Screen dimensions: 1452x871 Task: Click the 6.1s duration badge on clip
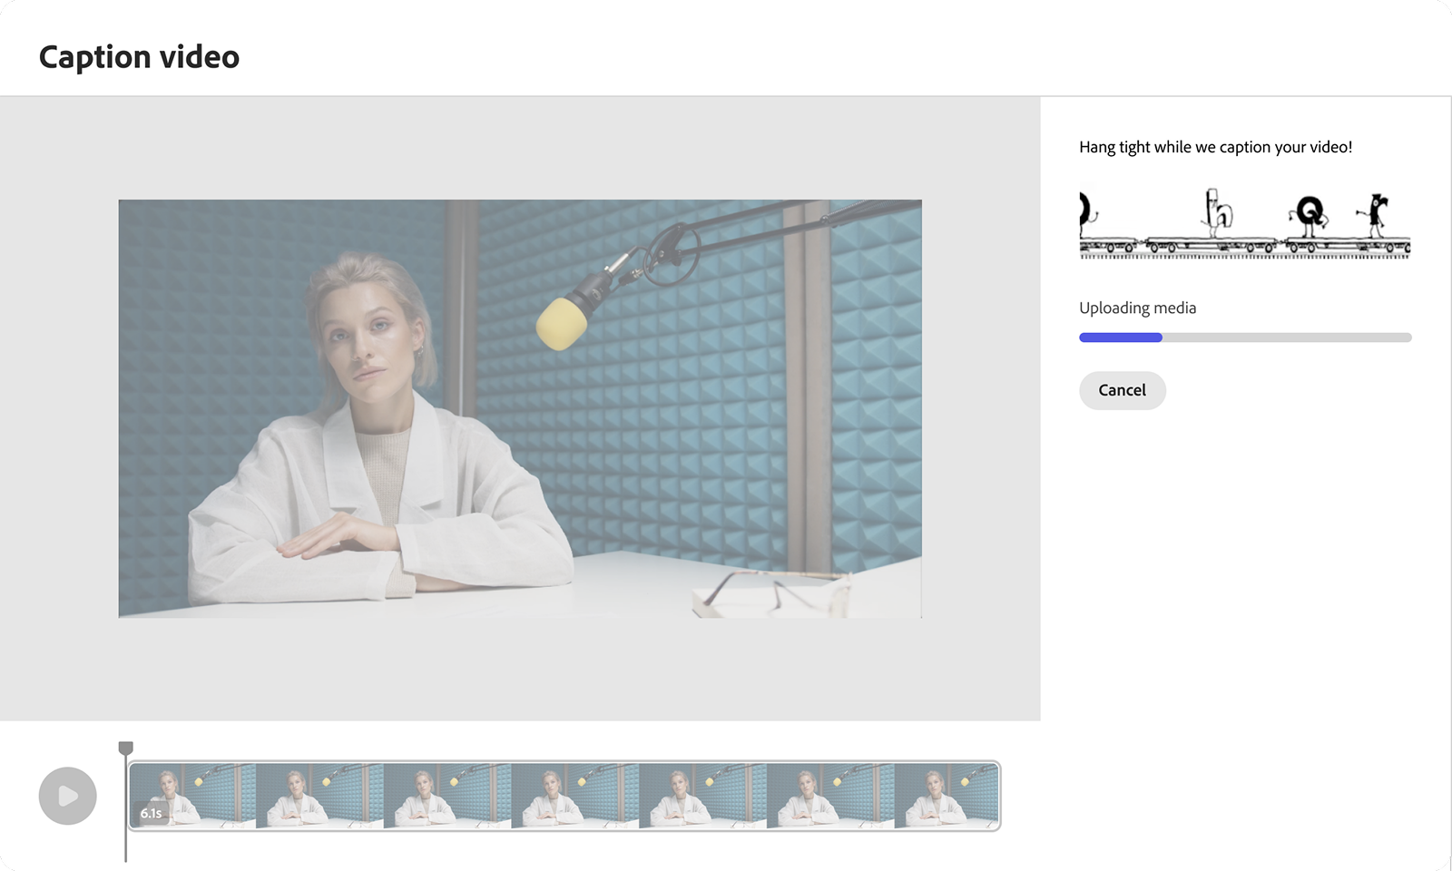coord(152,813)
